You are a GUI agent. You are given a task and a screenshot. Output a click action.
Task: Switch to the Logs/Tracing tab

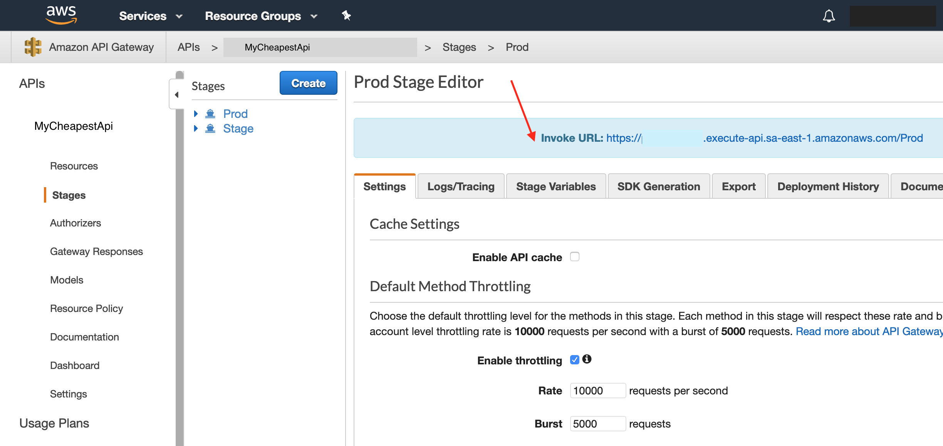461,186
